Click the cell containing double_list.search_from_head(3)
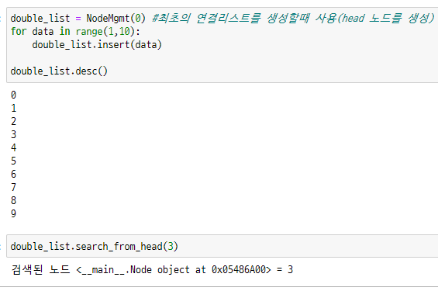 click(x=222, y=246)
